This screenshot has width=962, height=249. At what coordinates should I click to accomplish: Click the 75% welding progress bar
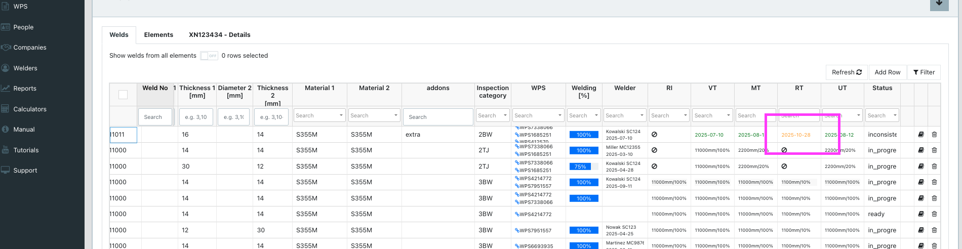(584, 167)
